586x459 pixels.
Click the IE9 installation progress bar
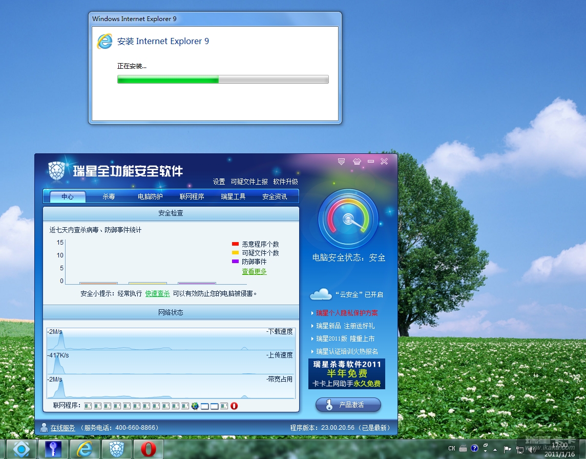click(223, 79)
